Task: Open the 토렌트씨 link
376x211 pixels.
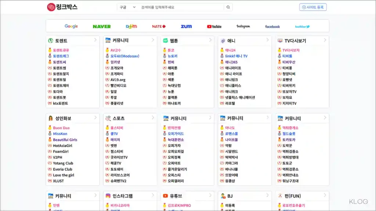Action: (59, 62)
